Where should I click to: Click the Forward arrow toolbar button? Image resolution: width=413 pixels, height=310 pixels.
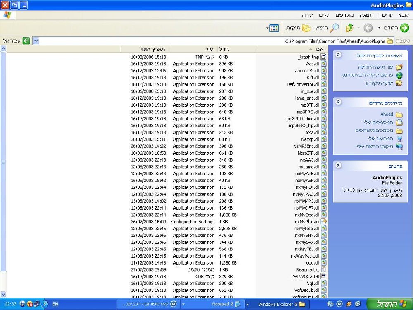pos(368,28)
